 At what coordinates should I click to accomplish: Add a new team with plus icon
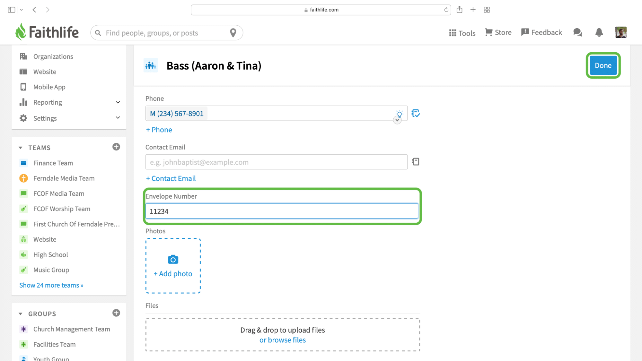(x=116, y=147)
